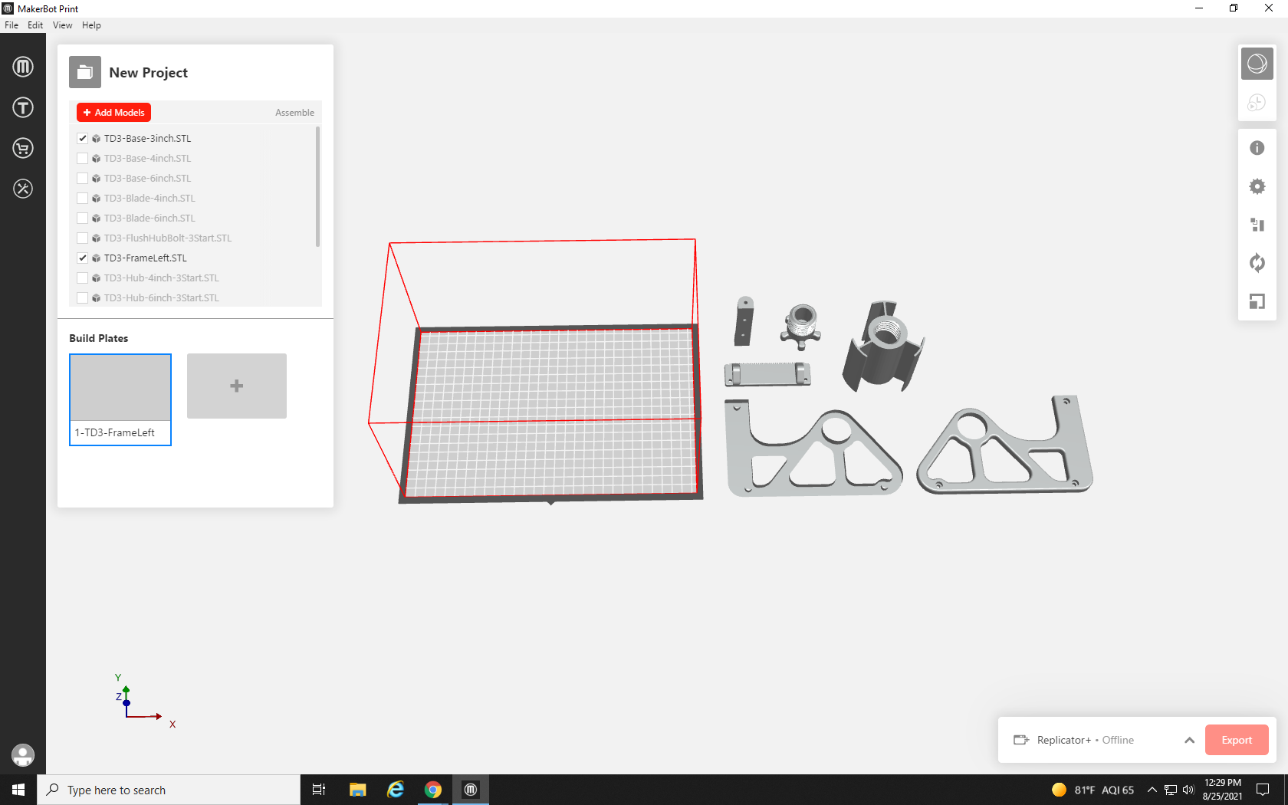1288x805 pixels.
Task: Open the View menu
Action: (63, 25)
